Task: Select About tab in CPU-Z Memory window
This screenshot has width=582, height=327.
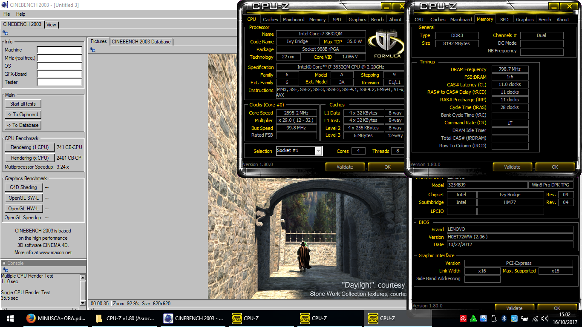Action: click(563, 20)
